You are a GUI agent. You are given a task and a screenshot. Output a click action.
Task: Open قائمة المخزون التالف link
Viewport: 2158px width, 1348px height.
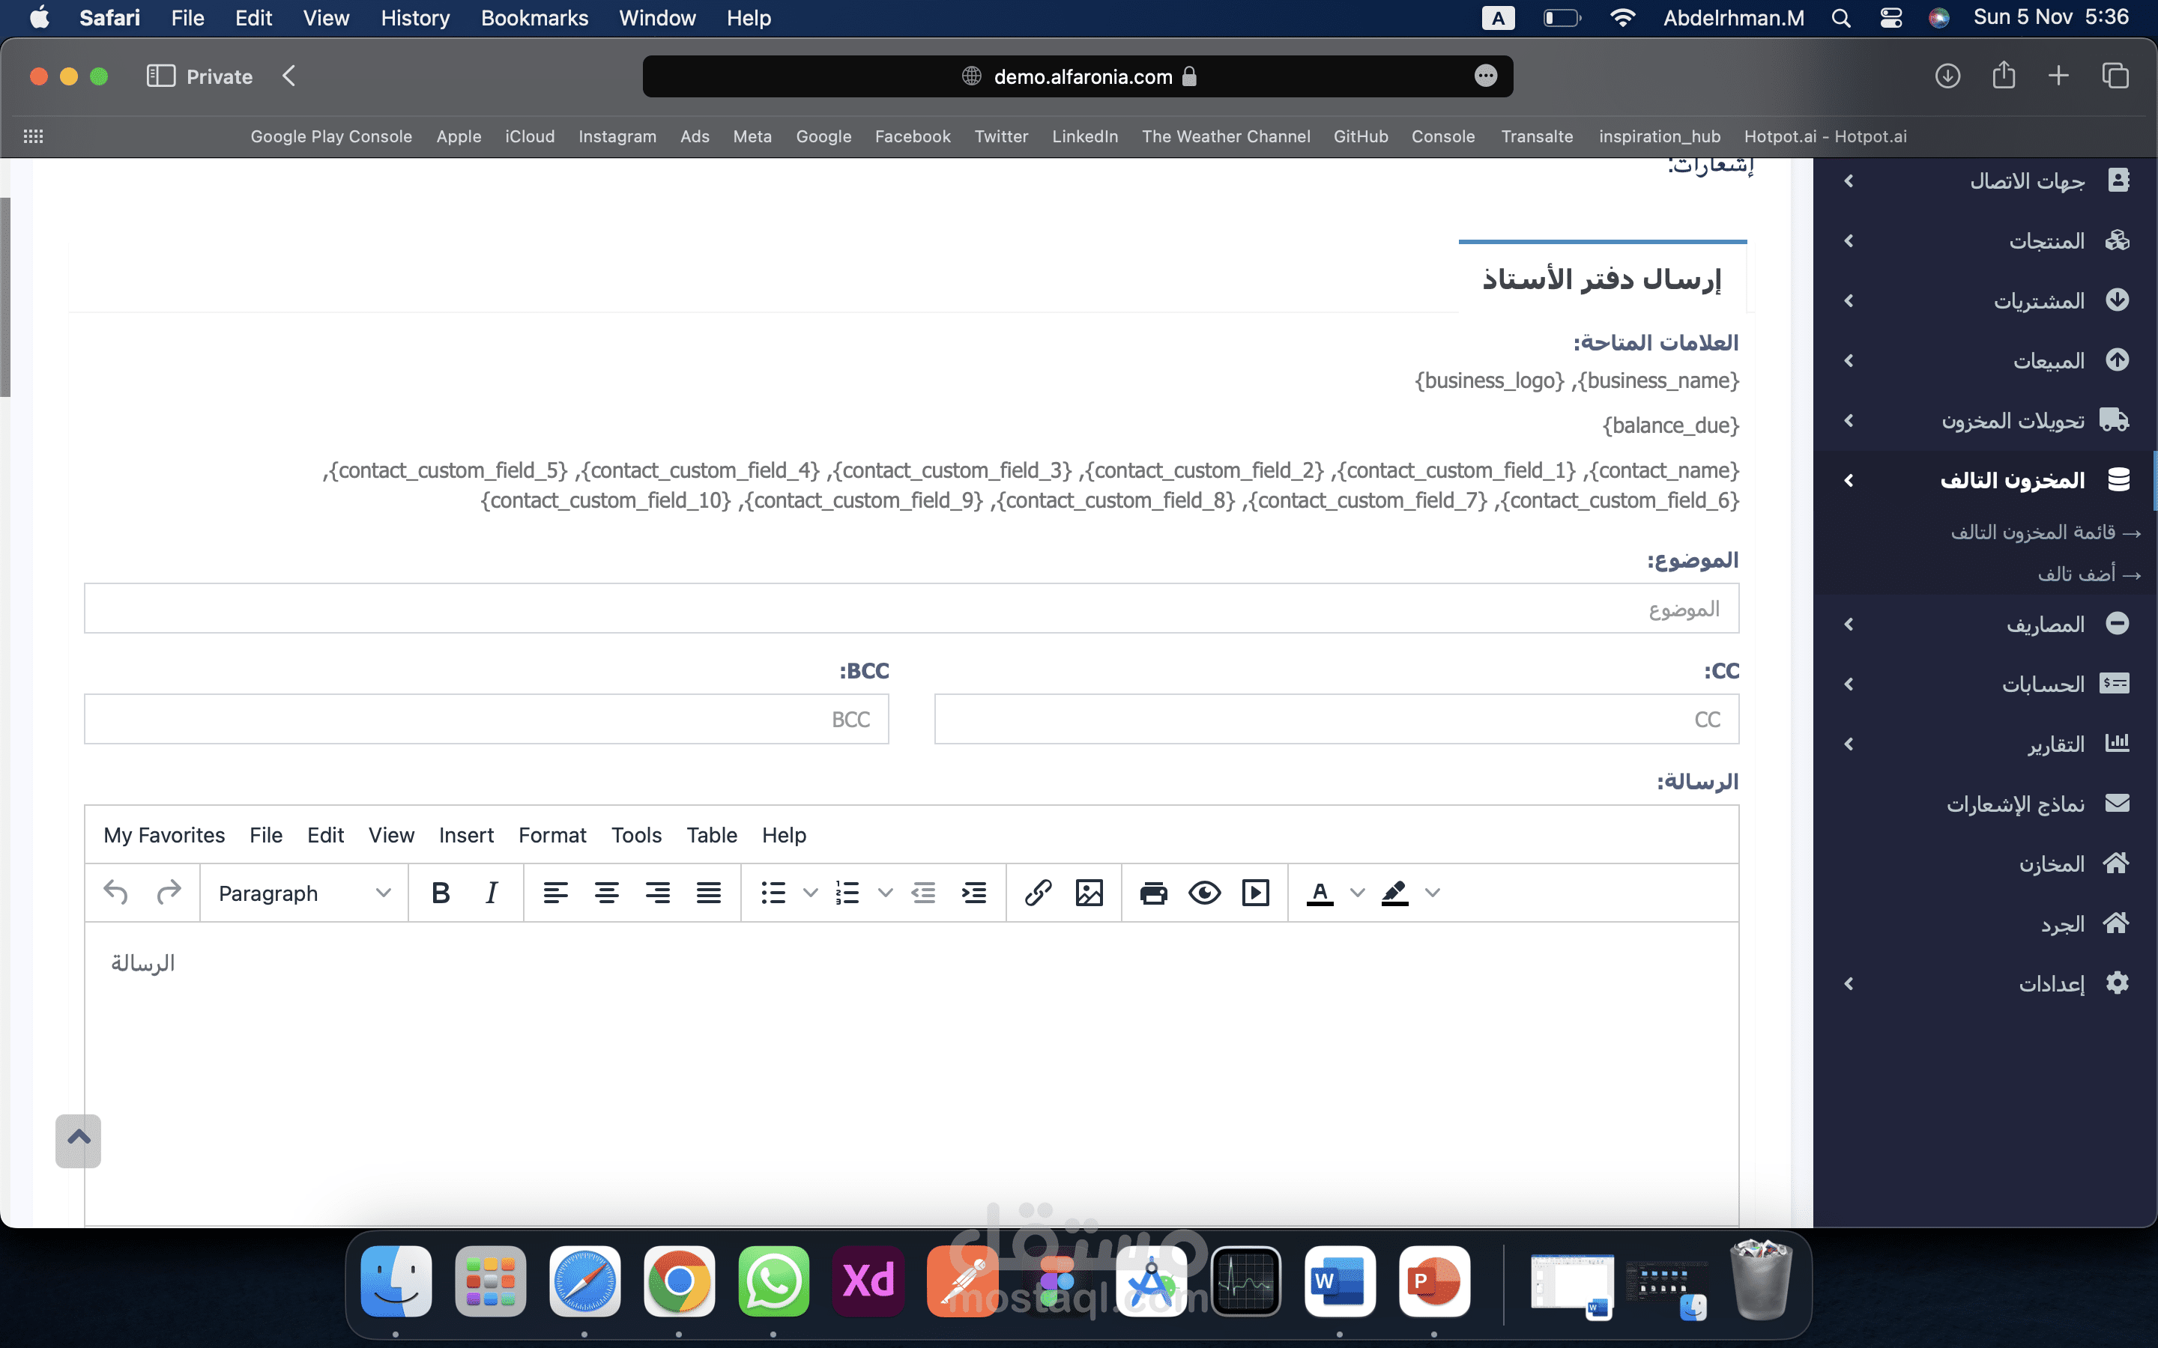(2033, 532)
